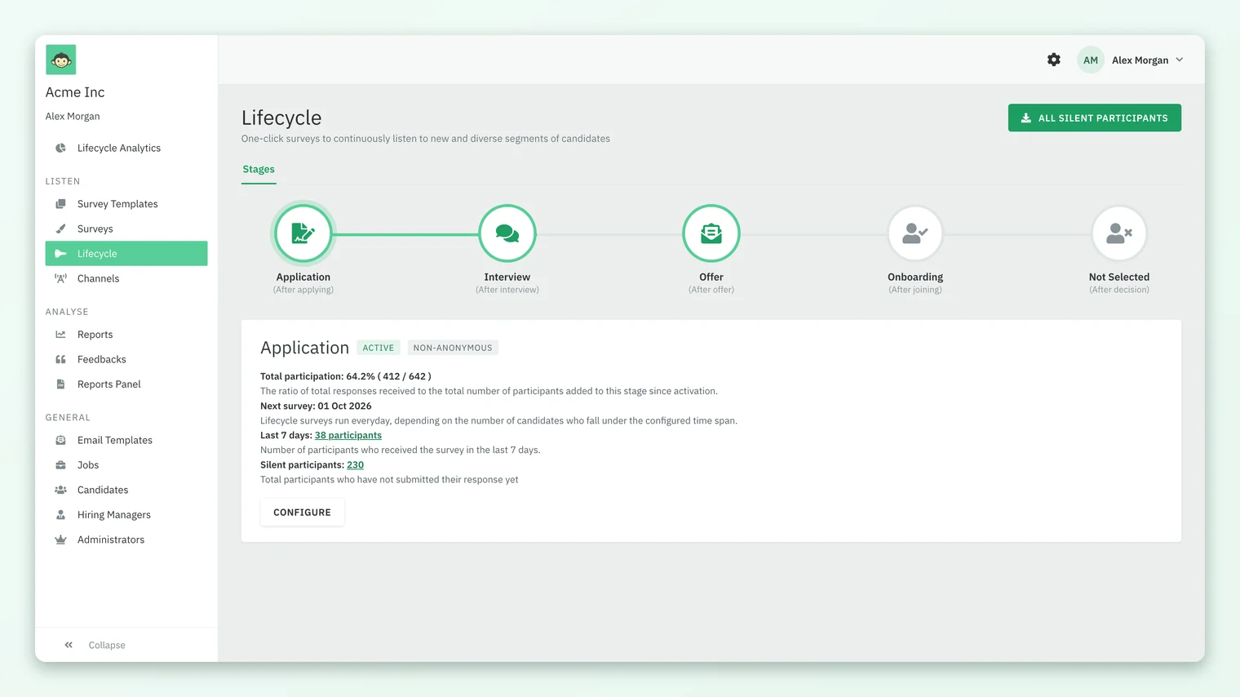Click the Application stage circle icon
The image size is (1240, 697).
tap(303, 233)
